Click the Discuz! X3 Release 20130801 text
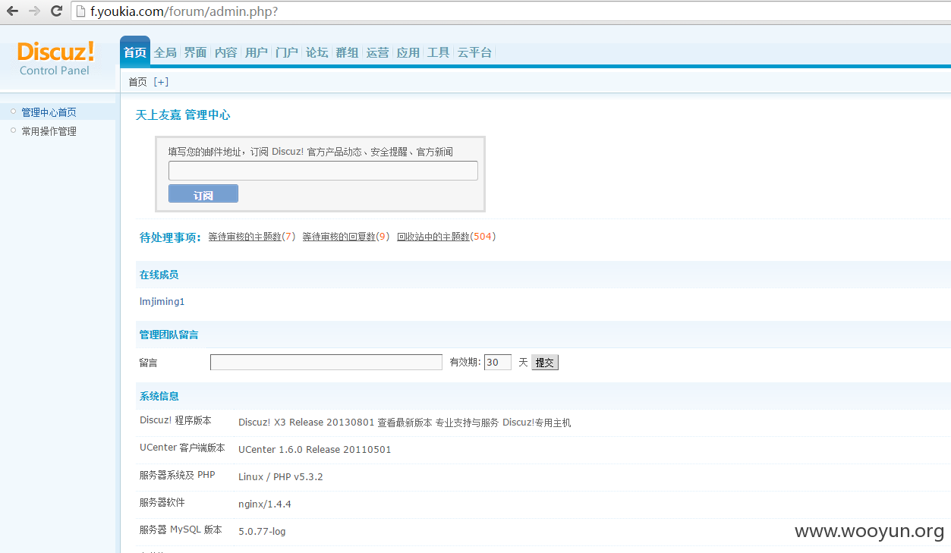This screenshot has height=553, width=951. (307, 423)
